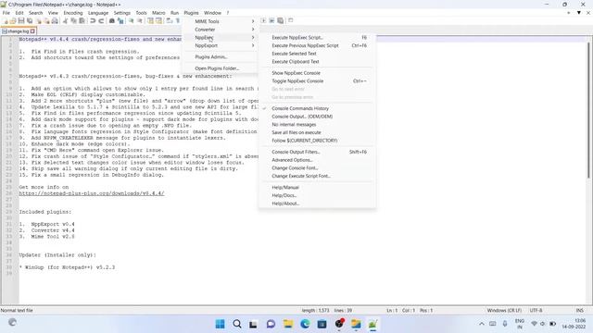
Task: Toggle No internal messages option
Action: [317, 124]
